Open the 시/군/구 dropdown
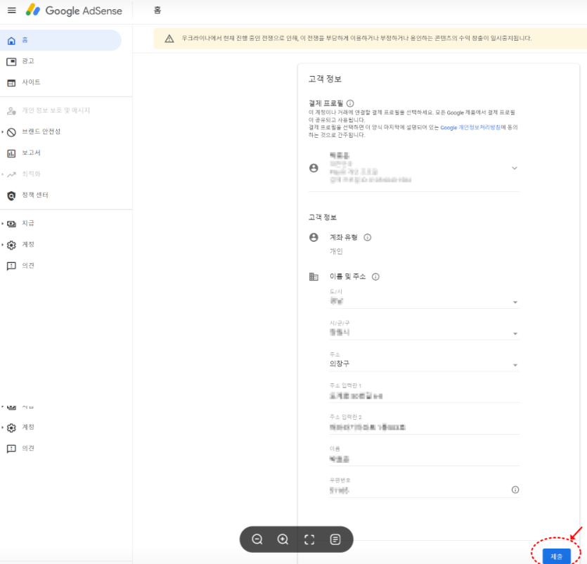Screen dimensions: 587x564 (x=425, y=330)
